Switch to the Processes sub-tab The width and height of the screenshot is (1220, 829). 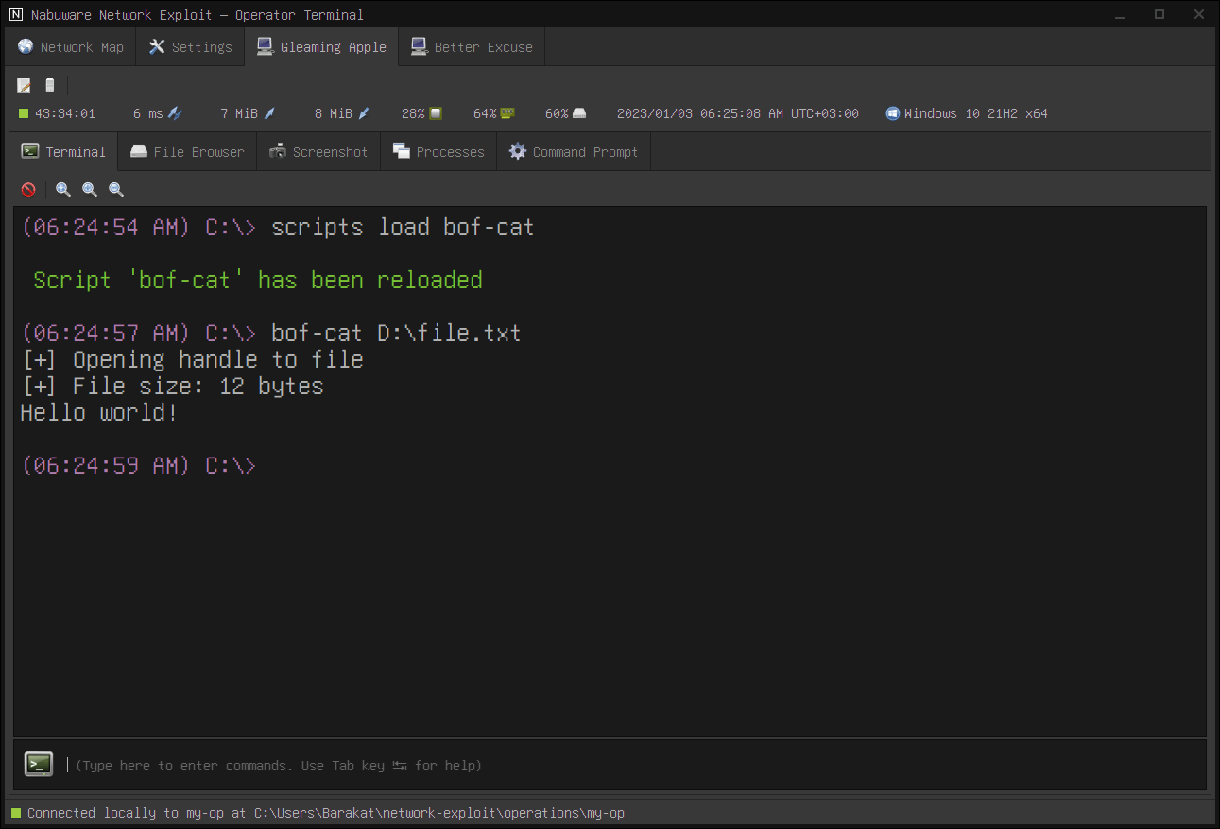tap(438, 152)
